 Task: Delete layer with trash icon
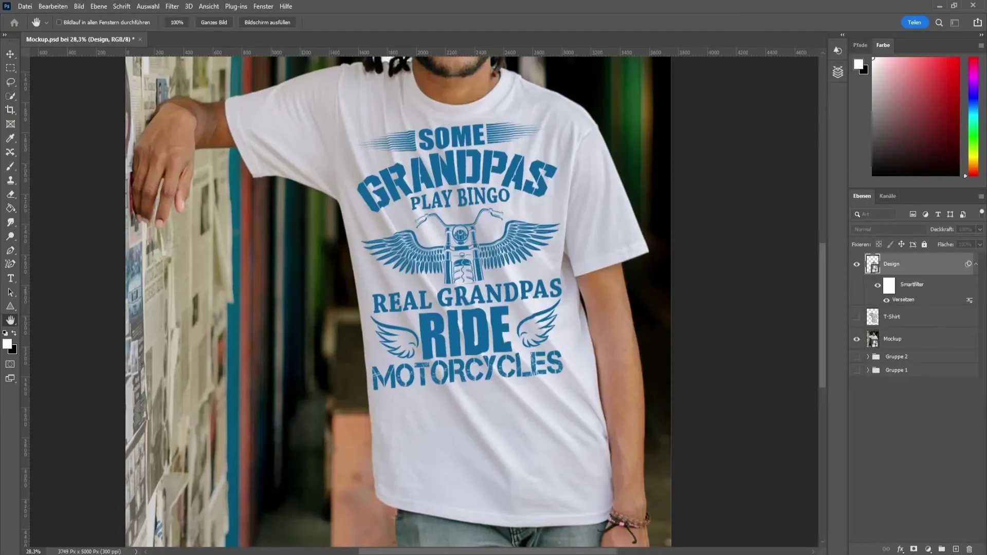tap(970, 549)
